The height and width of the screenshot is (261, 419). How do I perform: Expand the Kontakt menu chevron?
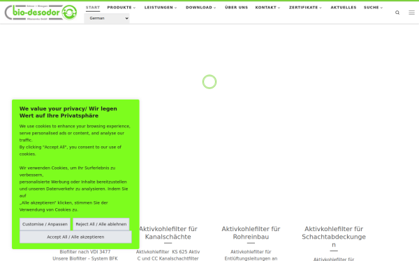click(x=279, y=8)
